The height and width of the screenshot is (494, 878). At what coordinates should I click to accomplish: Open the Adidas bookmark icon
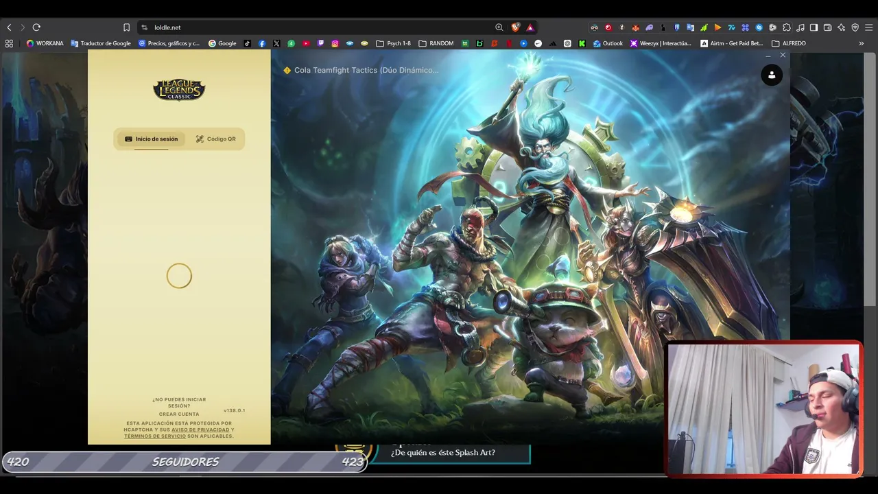pyautogui.click(x=552, y=43)
